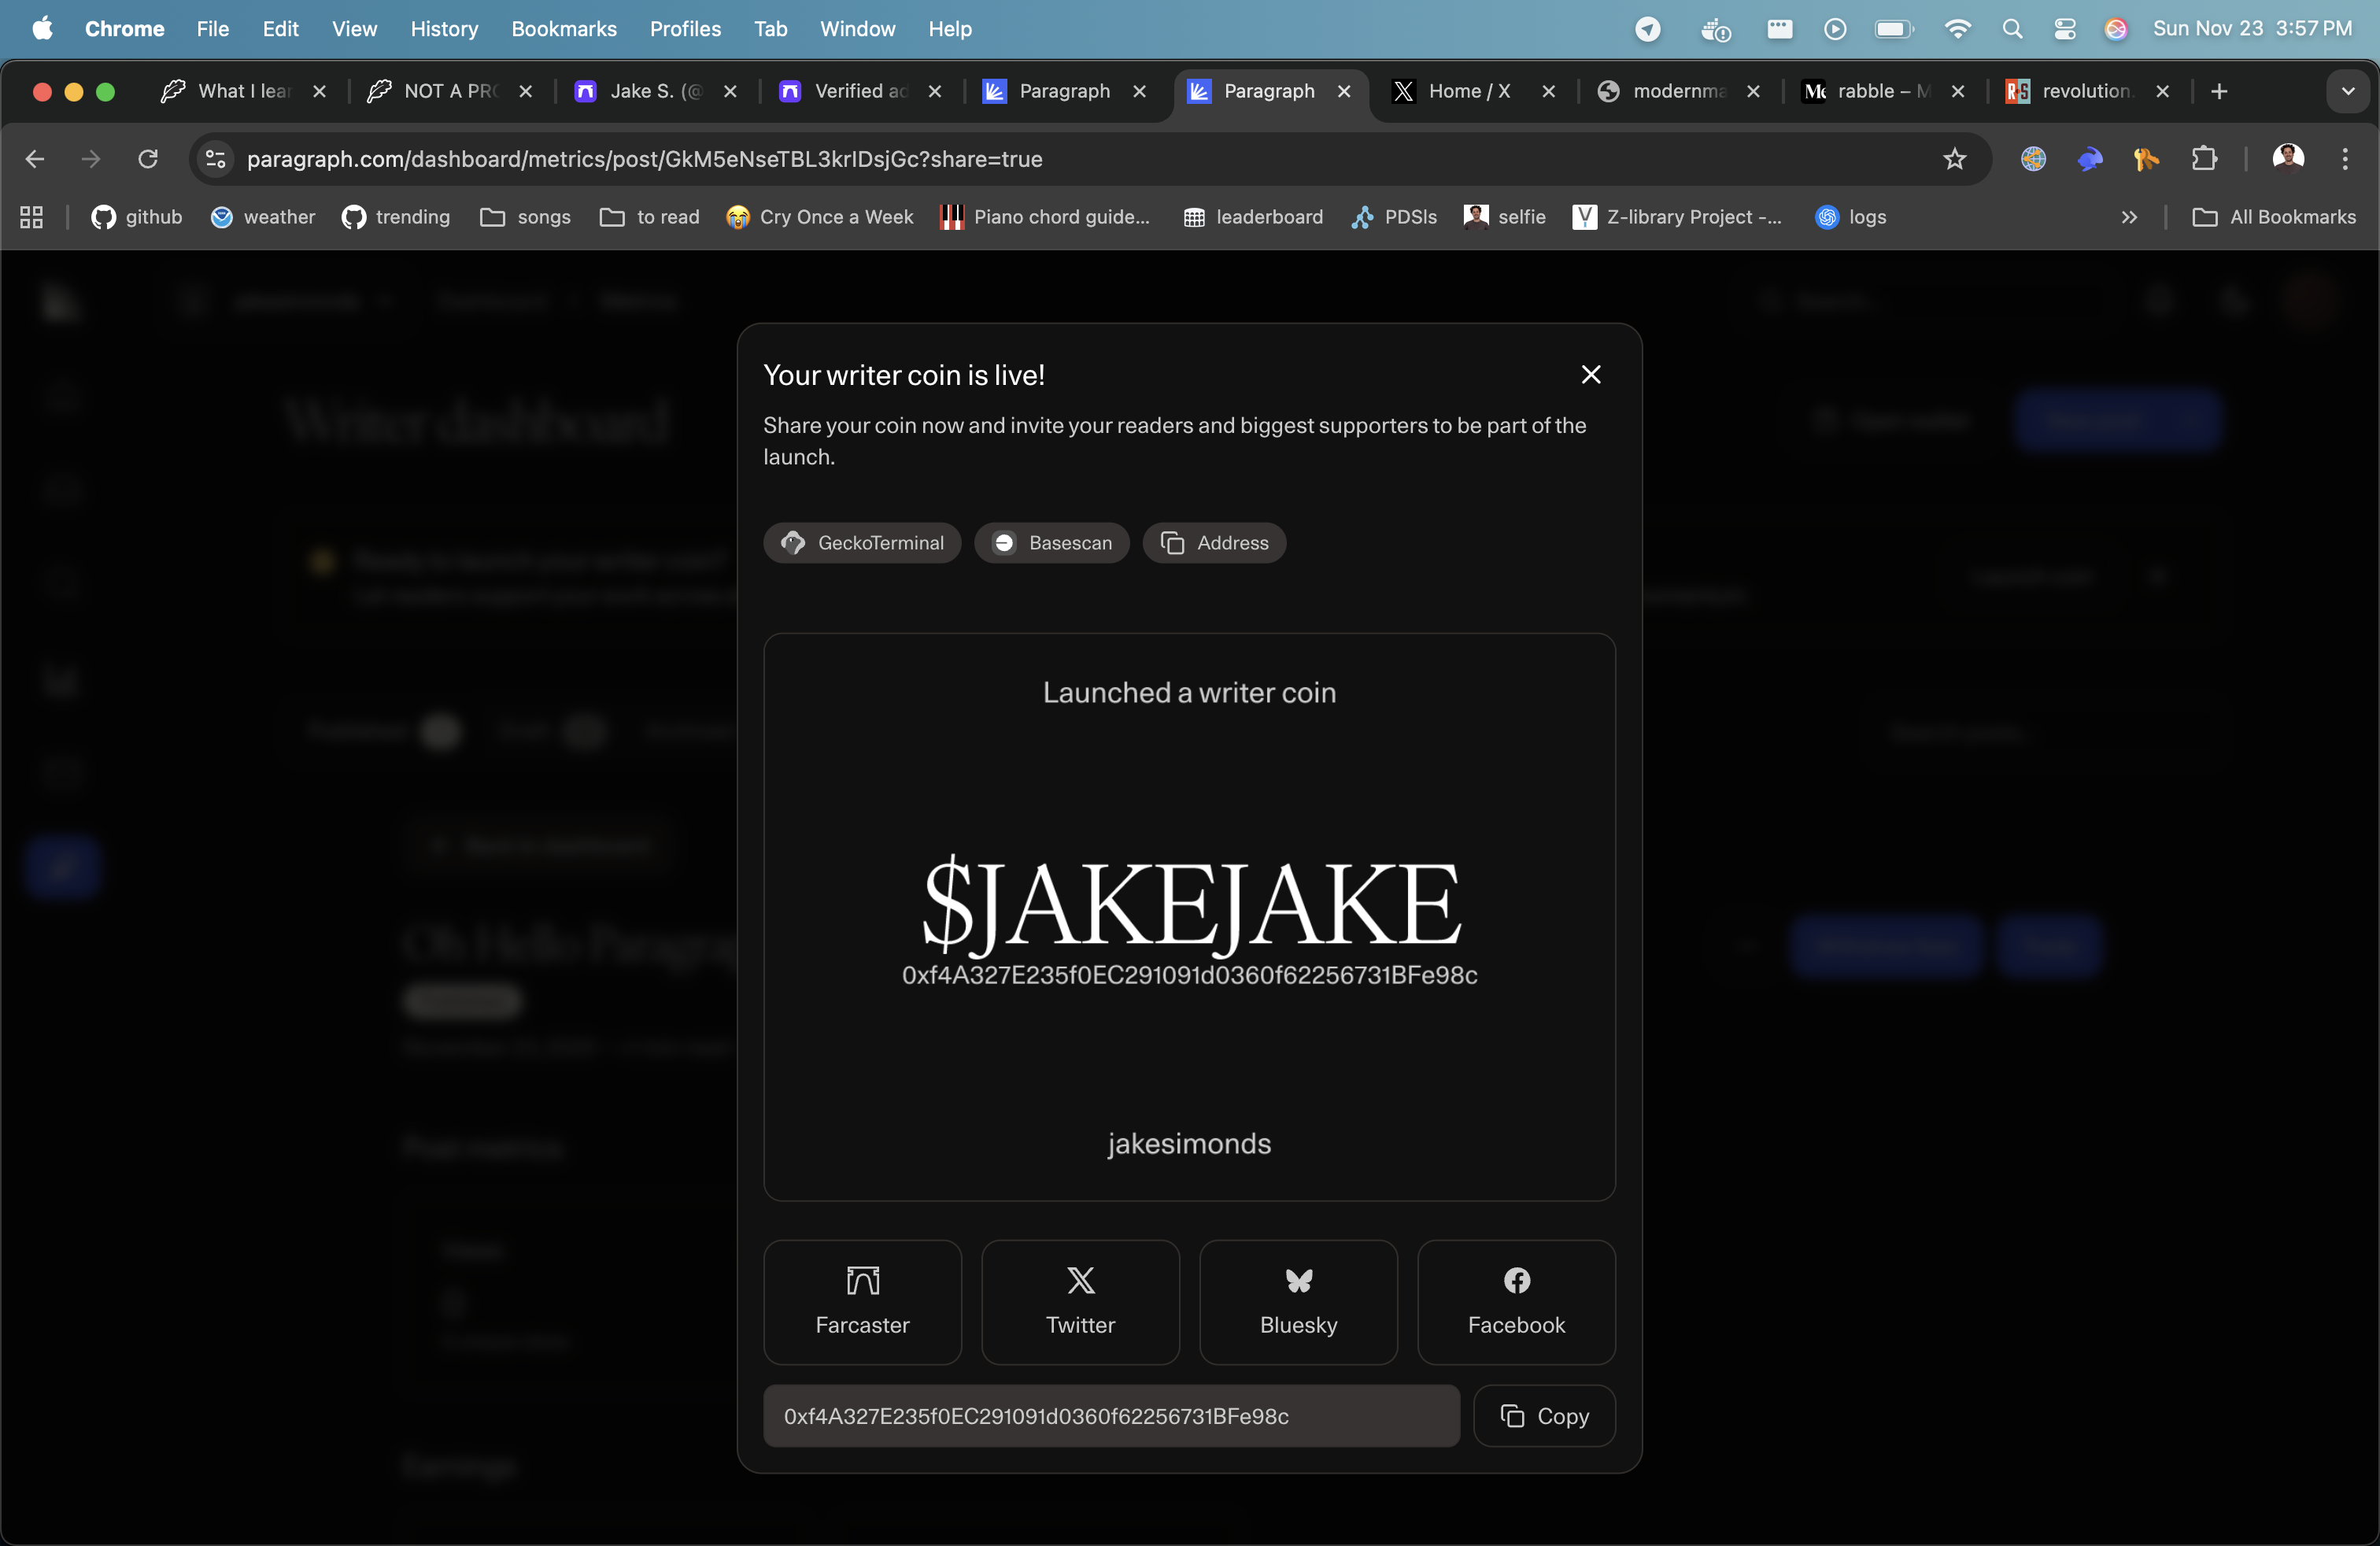This screenshot has width=2380, height=1546.
Task: Share coin on Twitter
Action: (x=1080, y=1302)
